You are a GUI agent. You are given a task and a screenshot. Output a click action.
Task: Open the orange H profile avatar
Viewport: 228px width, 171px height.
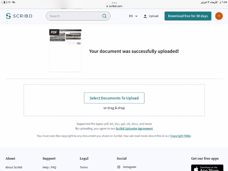coord(219,16)
